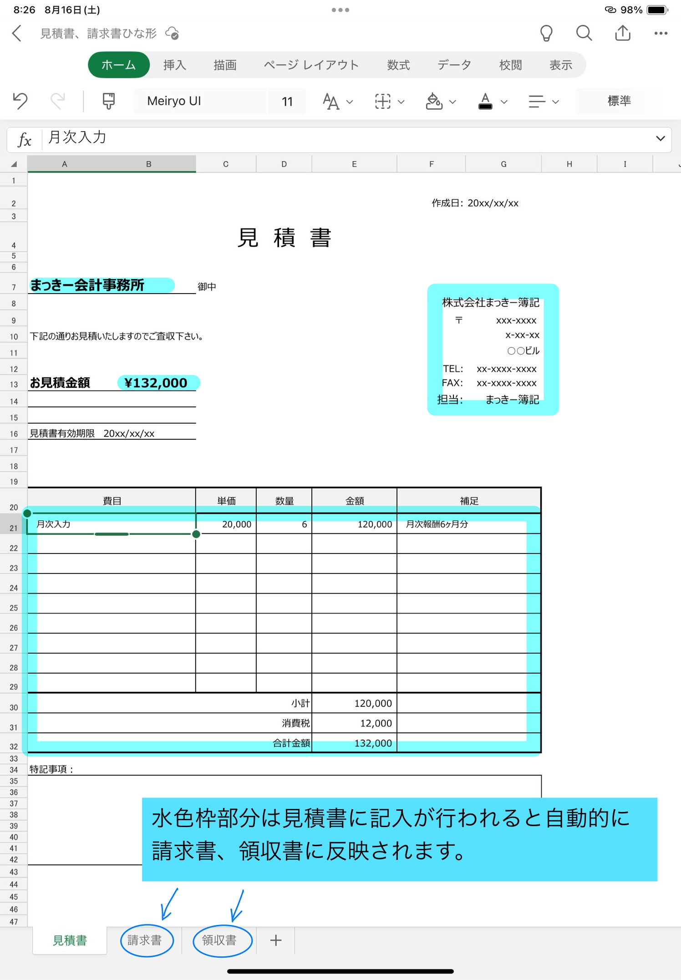
Task: Open the 見積書 sheet tab
Action: (70, 940)
